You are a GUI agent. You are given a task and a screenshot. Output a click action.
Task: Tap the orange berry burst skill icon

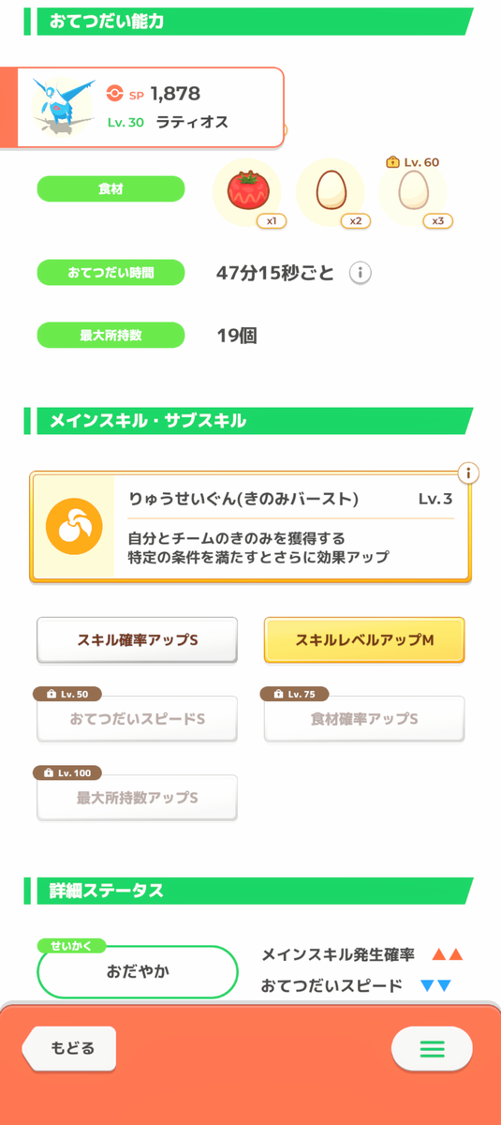(x=73, y=527)
